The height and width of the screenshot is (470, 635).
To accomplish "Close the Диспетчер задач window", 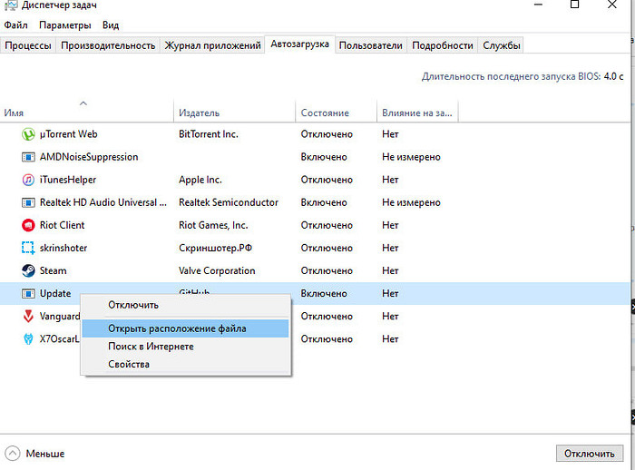I will coord(612,5).
